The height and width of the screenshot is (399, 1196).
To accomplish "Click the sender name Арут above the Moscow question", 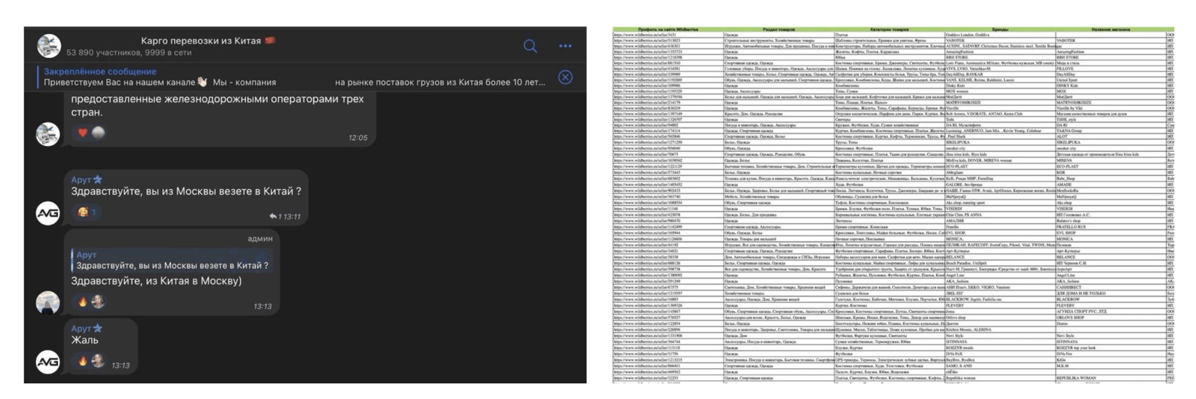I will tap(81, 179).
